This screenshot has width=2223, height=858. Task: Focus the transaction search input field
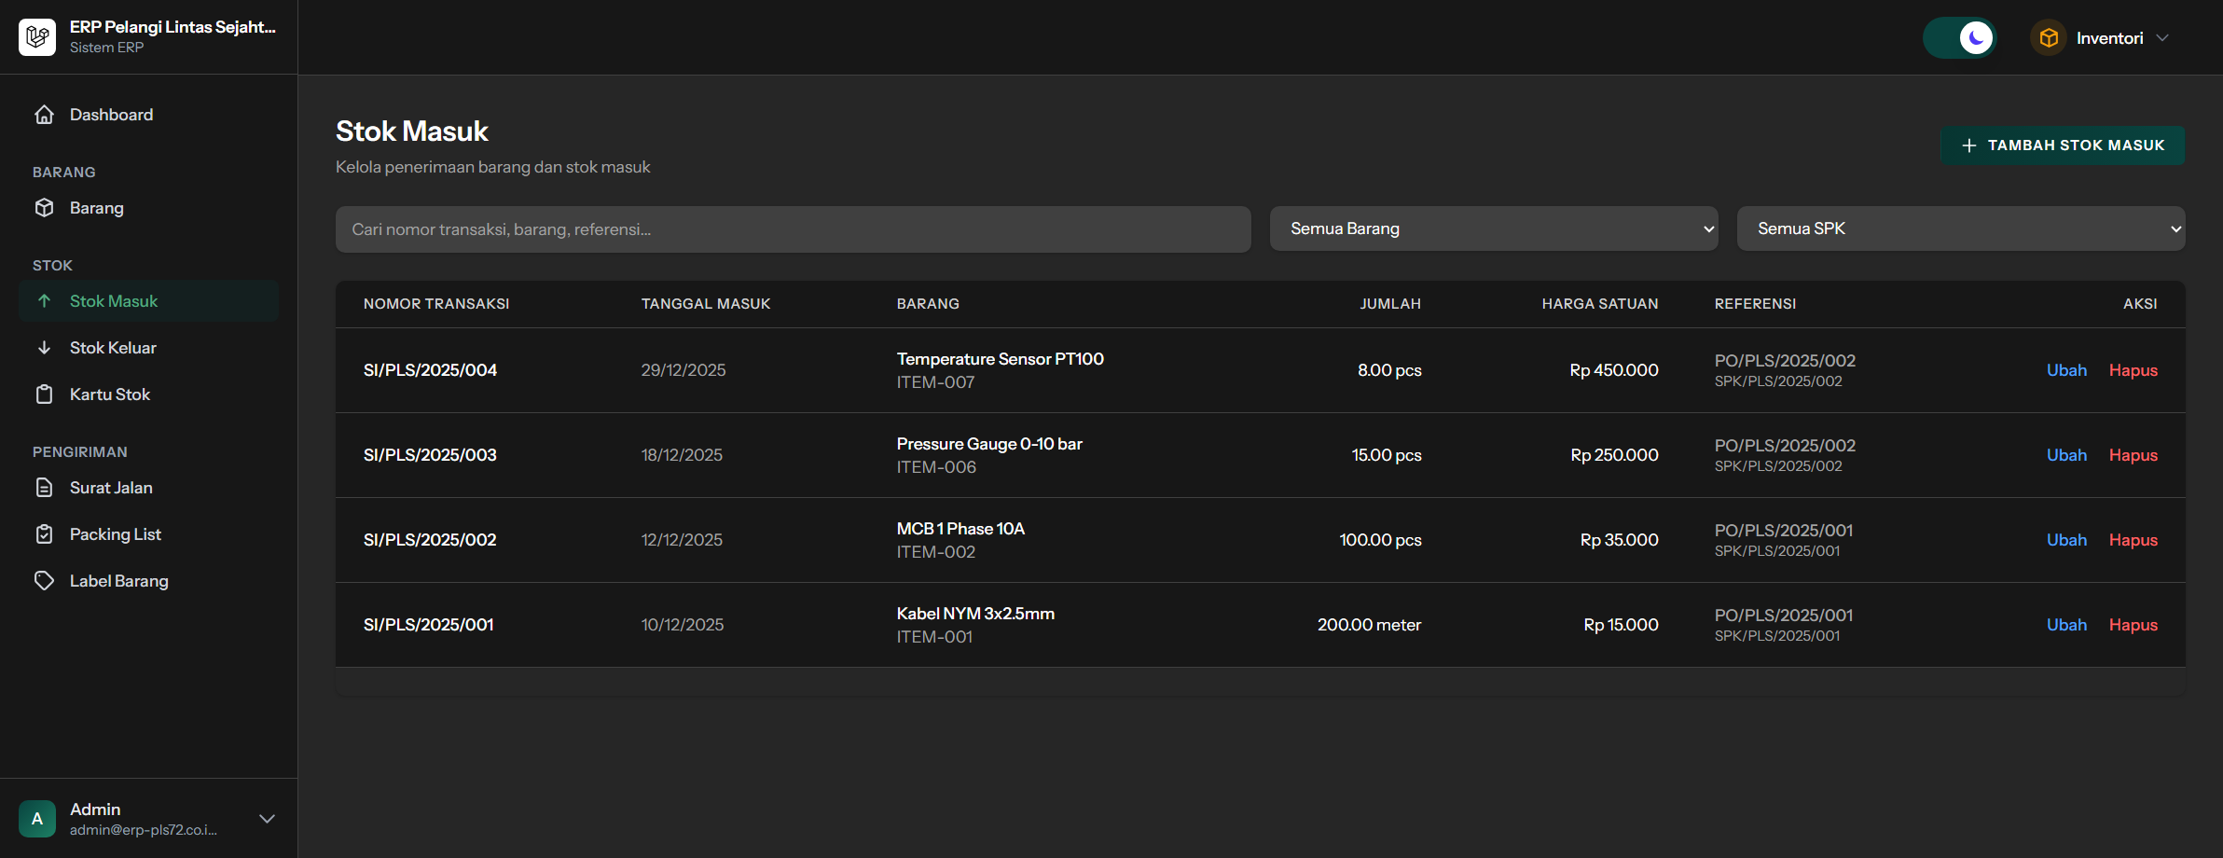[x=793, y=229]
